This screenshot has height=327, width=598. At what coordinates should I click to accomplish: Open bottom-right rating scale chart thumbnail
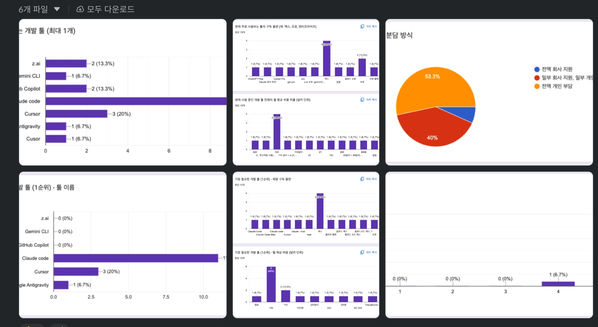(489, 245)
